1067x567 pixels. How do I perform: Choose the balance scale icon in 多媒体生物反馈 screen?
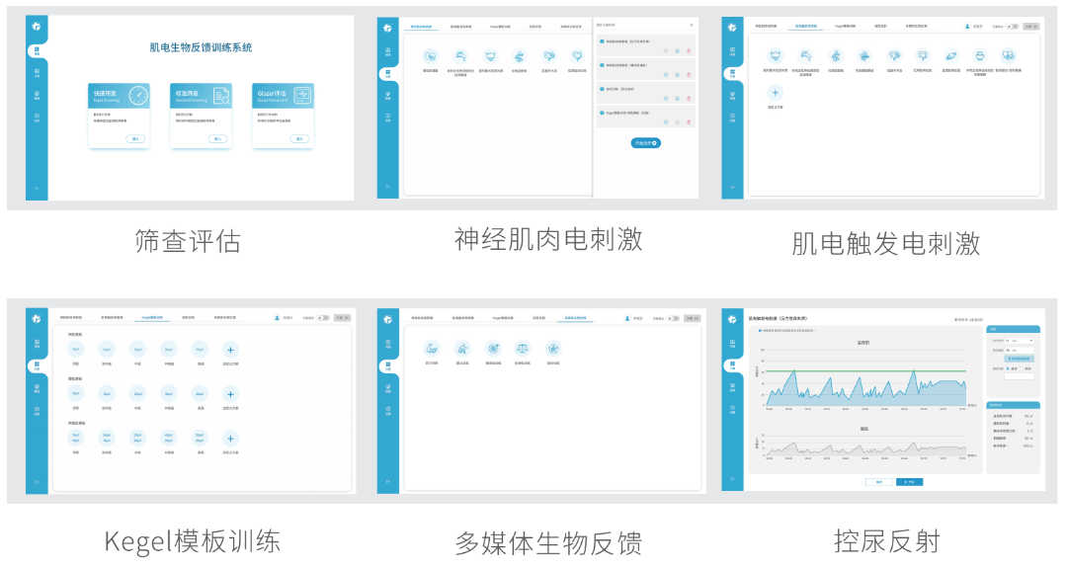pyautogui.click(x=522, y=348)
